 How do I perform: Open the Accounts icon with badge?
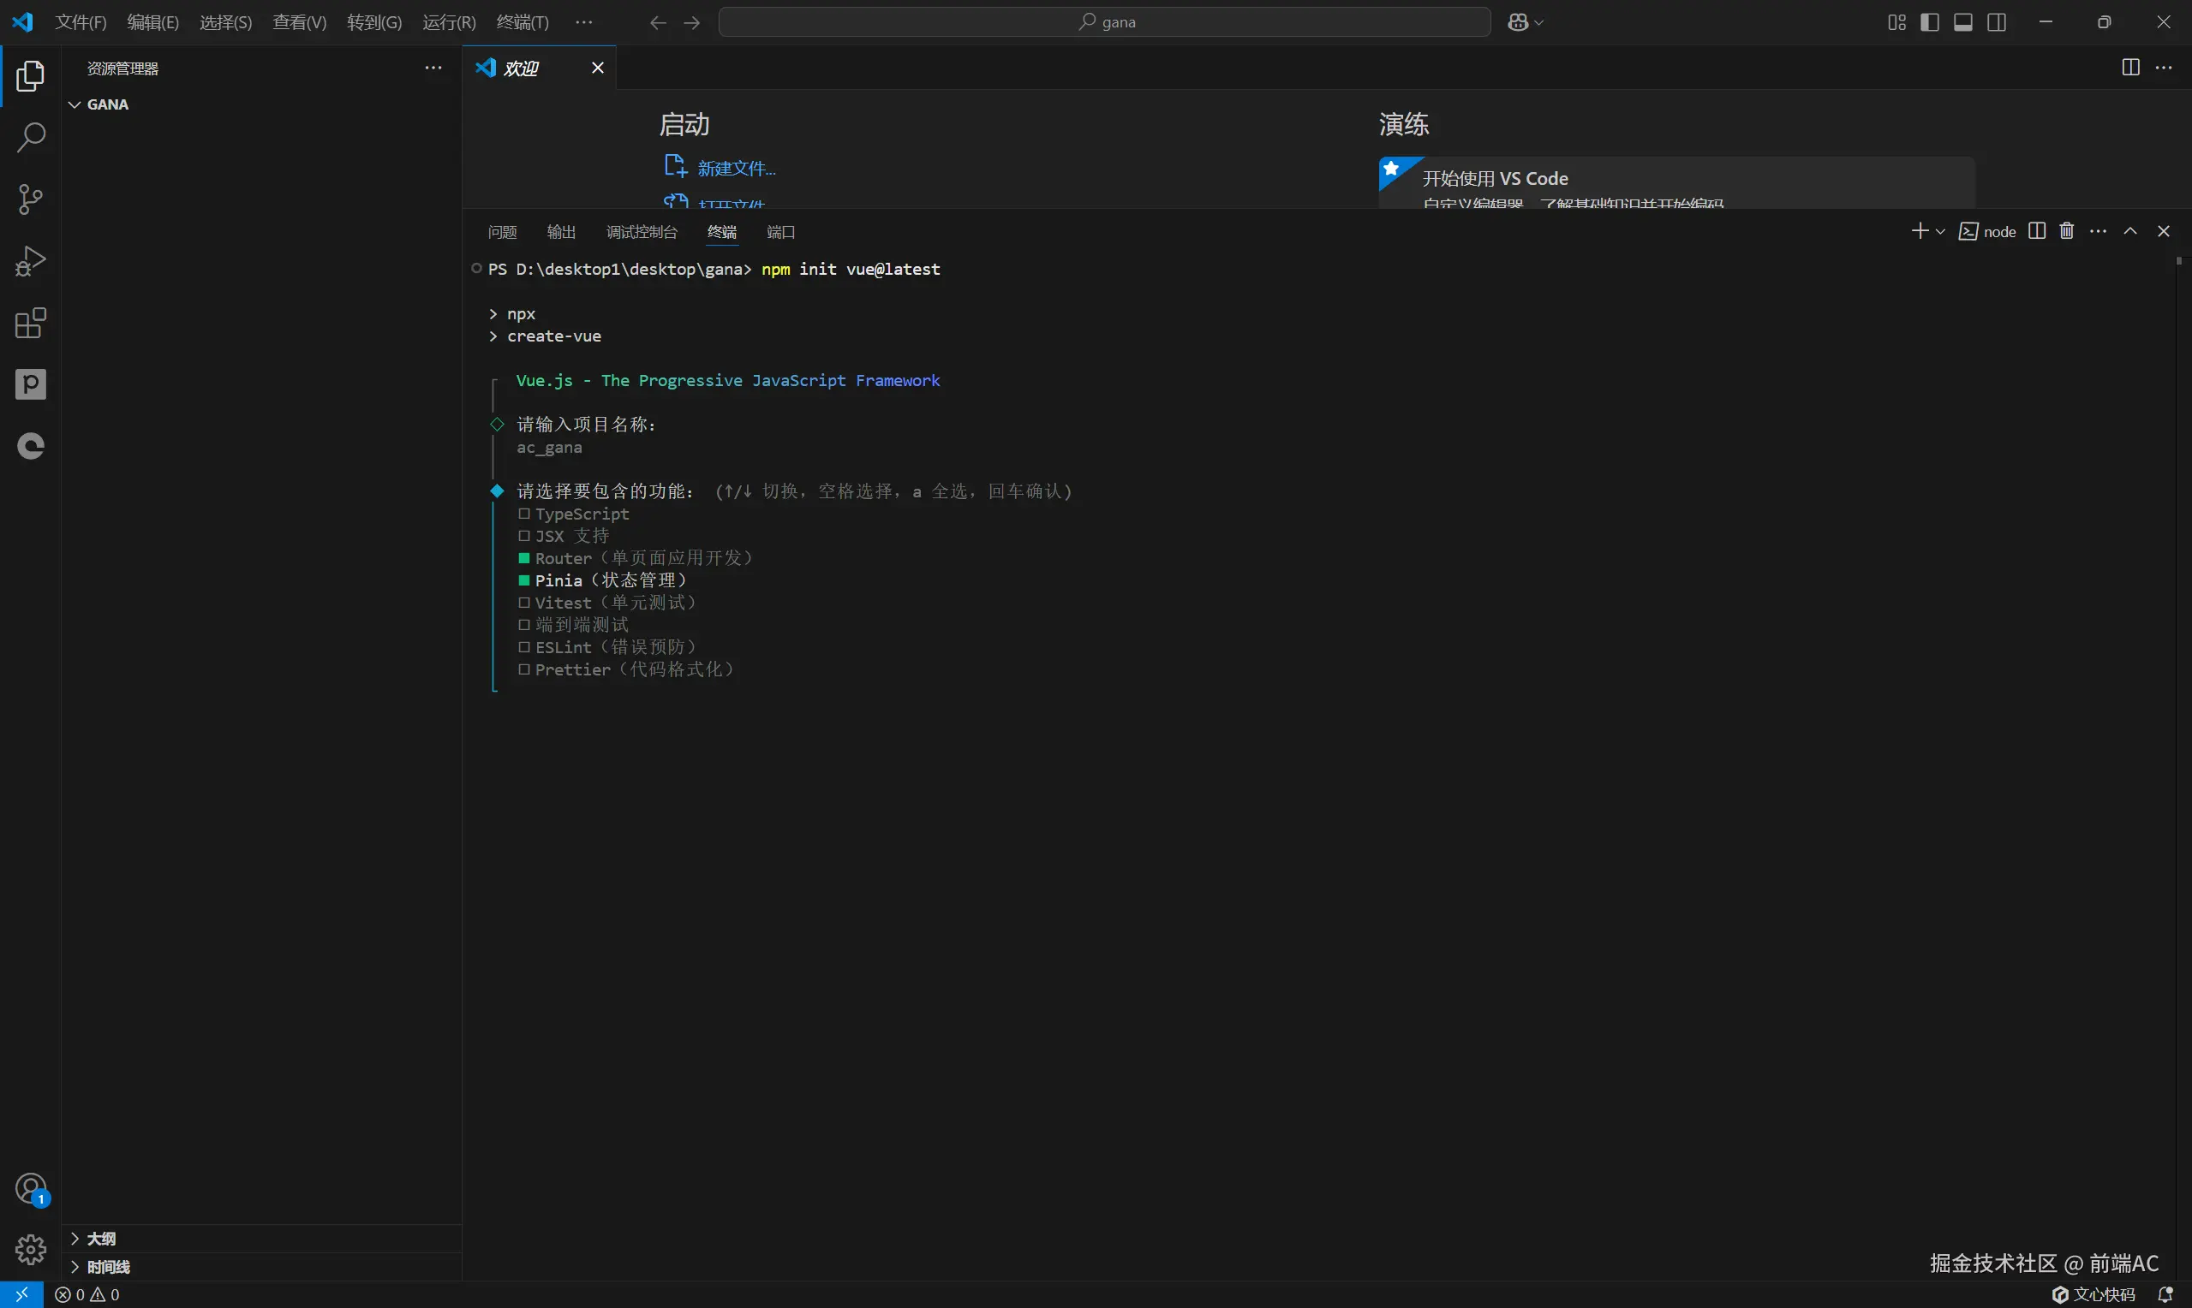[31, 1189]
